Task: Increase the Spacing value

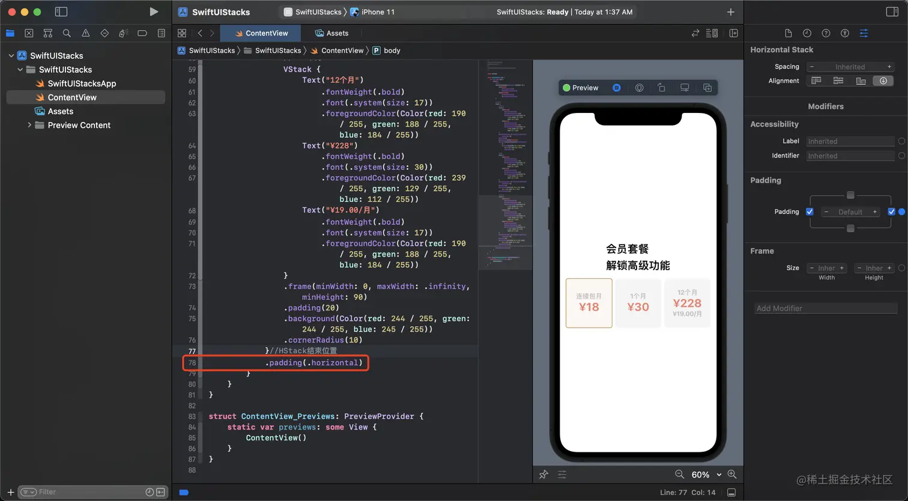Action: click(889, 67)
